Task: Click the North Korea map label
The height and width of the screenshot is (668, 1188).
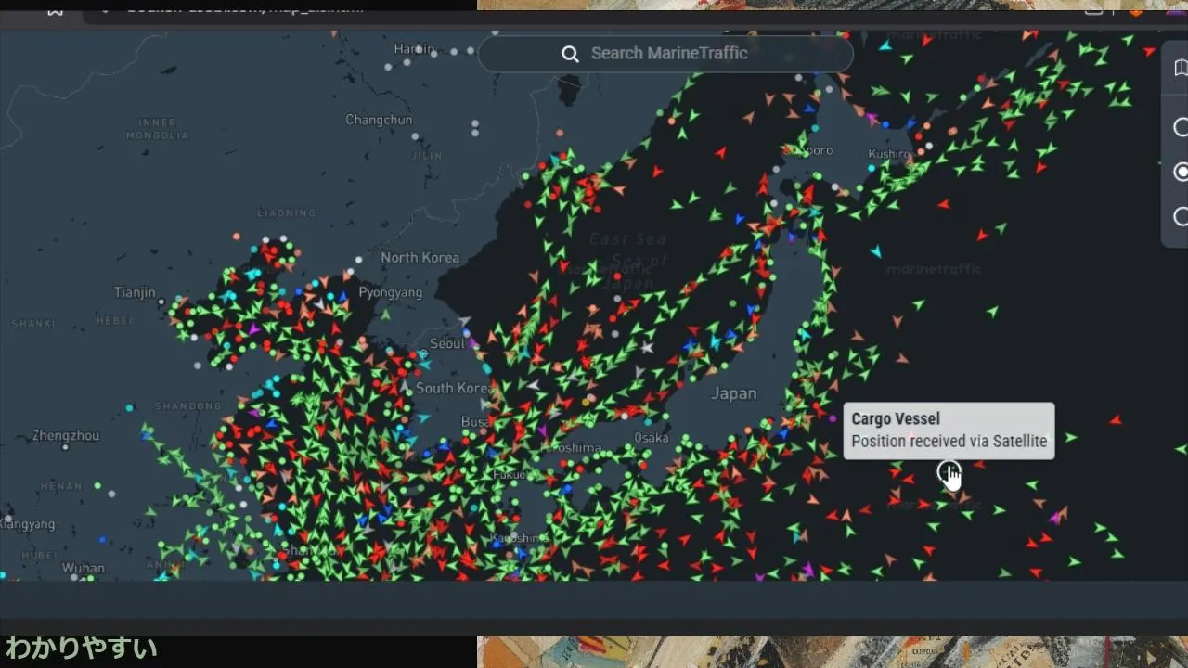Action: (420, 257)
